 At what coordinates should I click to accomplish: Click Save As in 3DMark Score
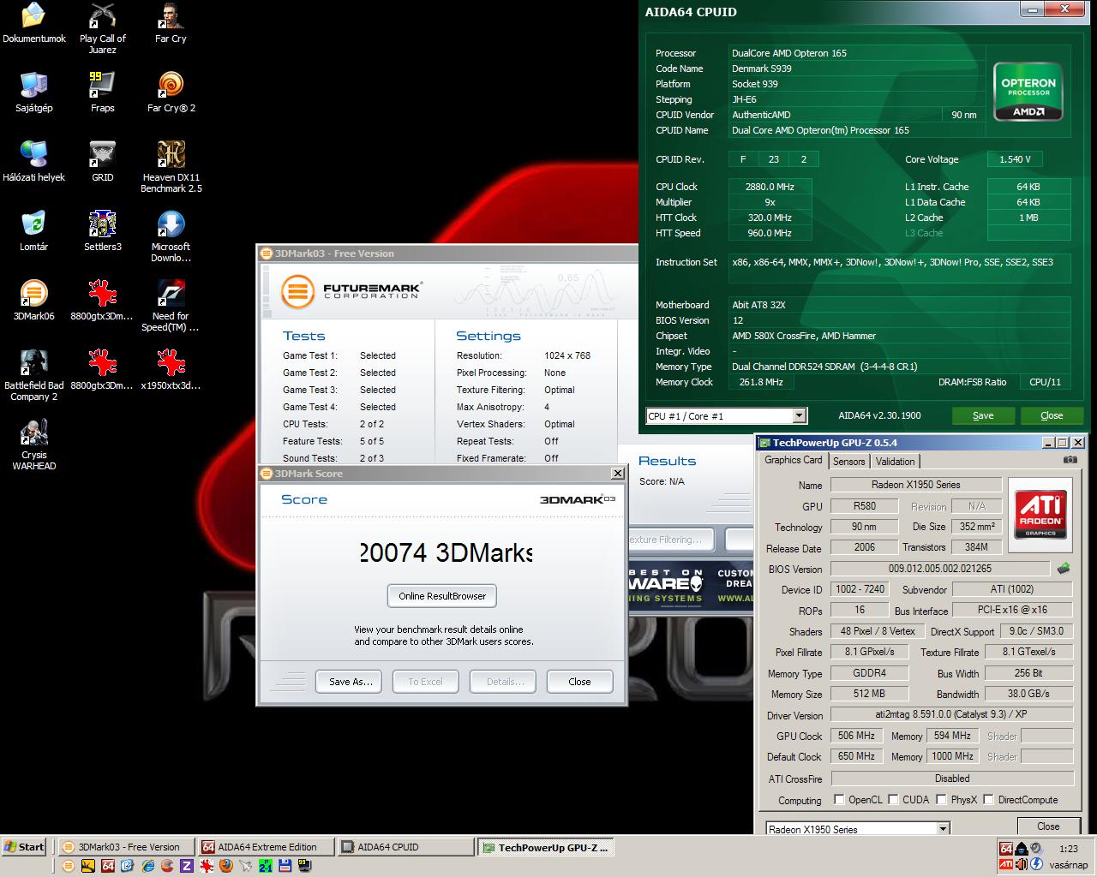tap(351, 682)
